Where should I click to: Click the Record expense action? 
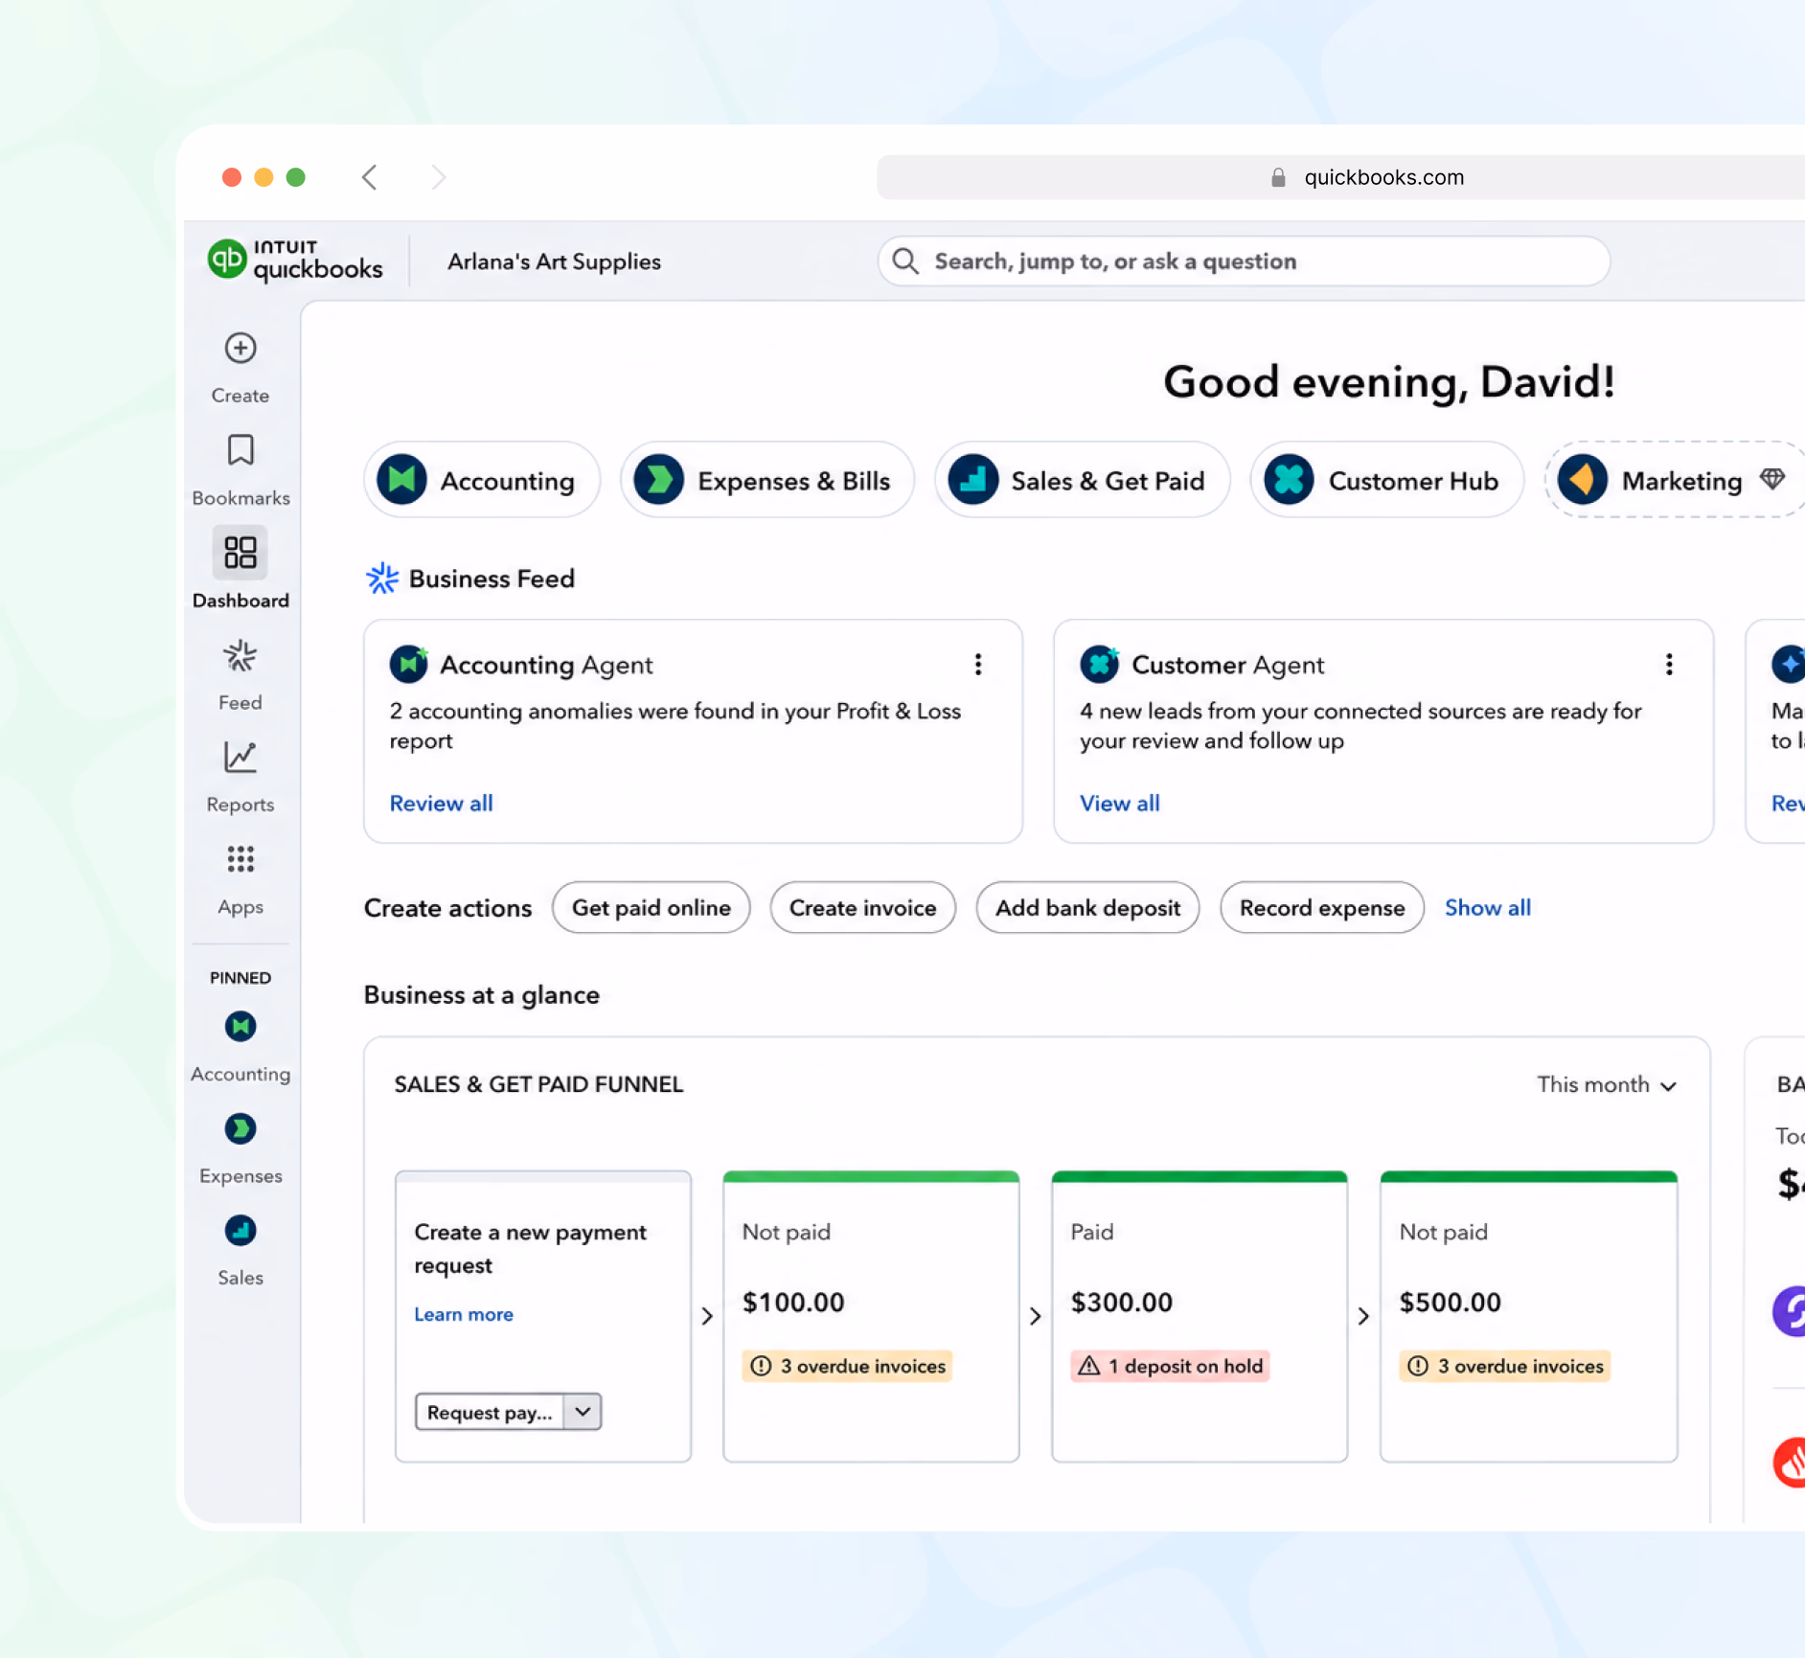pos(1322,908)
